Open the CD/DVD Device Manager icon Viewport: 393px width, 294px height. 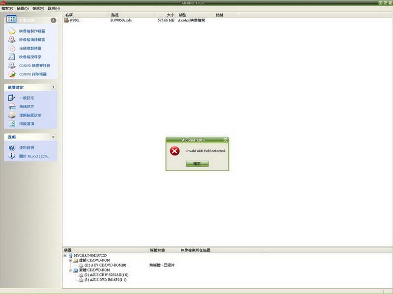[11, 65]
